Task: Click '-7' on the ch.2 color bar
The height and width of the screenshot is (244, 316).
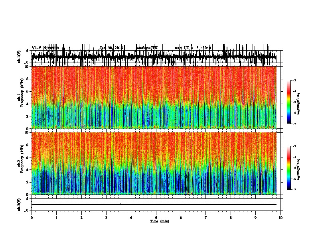Action: click(x=294, y=190)
